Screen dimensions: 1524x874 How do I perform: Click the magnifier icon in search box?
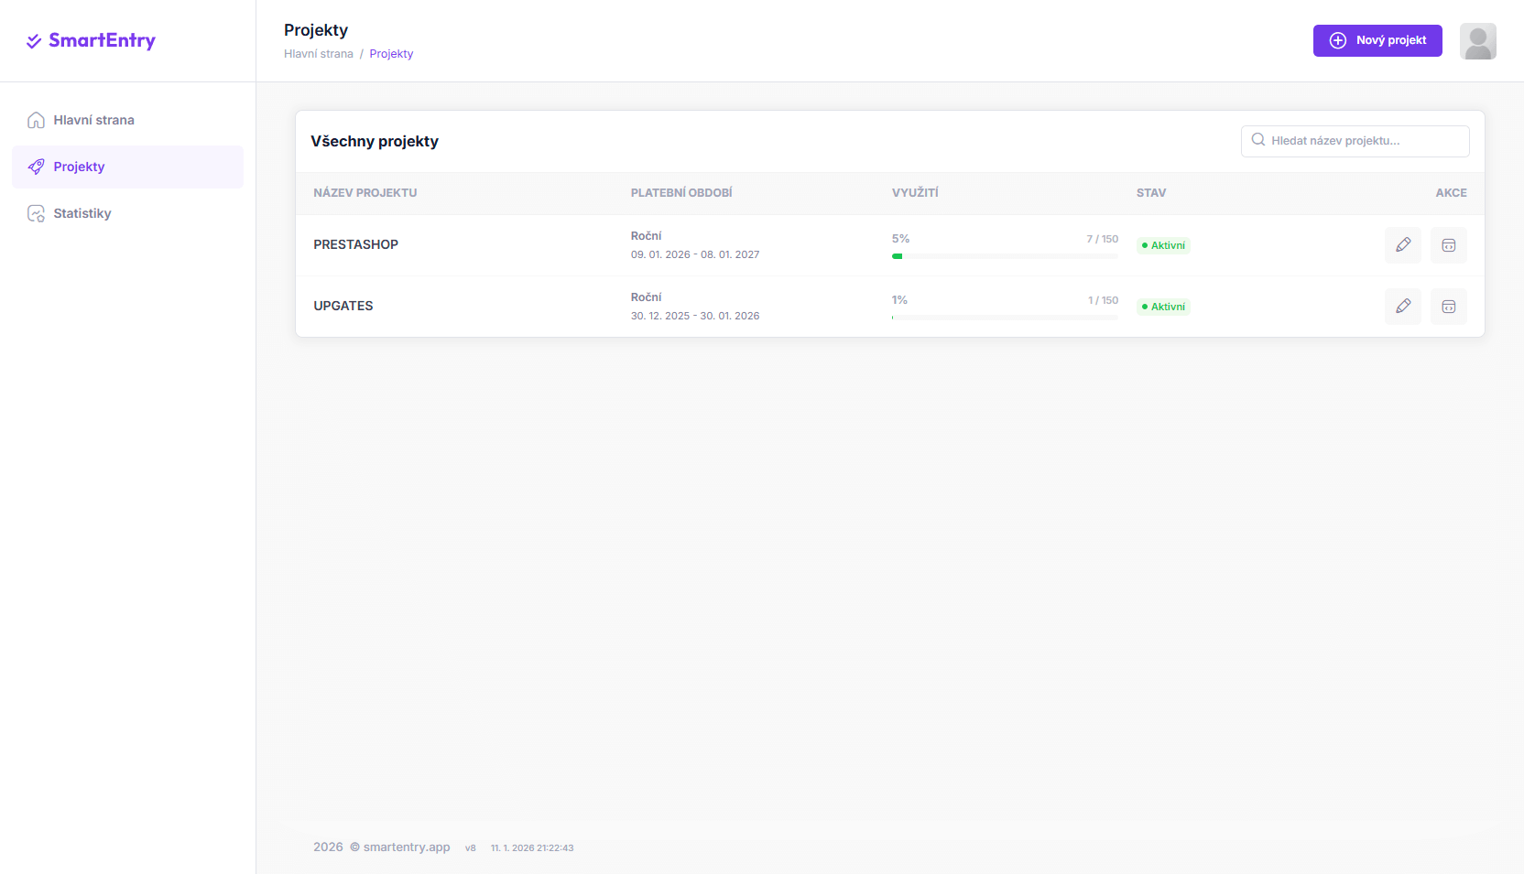coord(1258,140)
